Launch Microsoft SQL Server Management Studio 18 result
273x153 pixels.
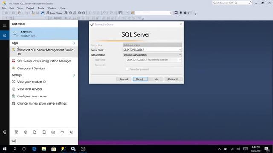[x=44, y=52]
